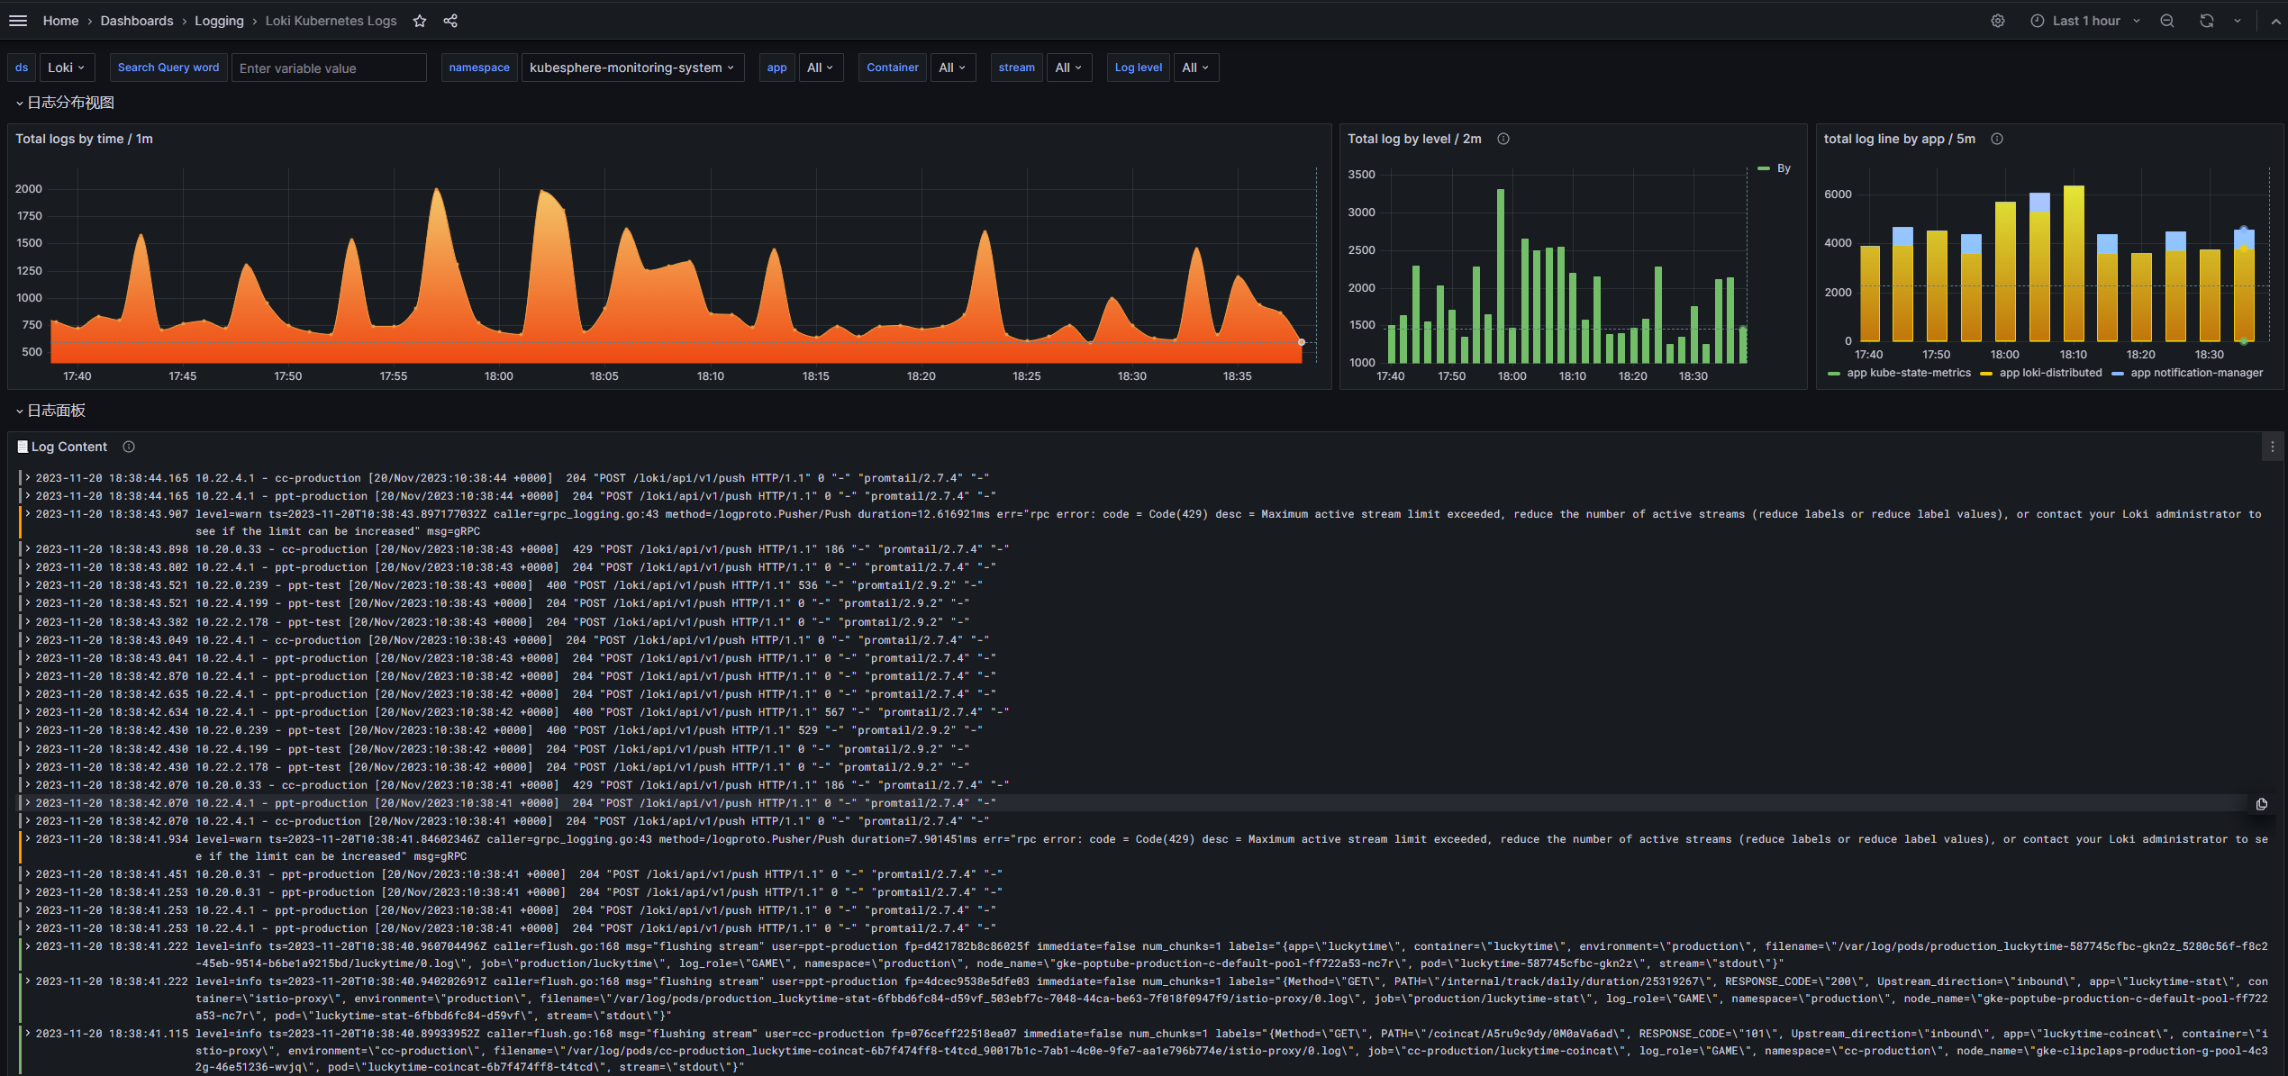Toggle app notification-manager legend series
This screenshot has width=2288, height=1076.
(2195, 373)
